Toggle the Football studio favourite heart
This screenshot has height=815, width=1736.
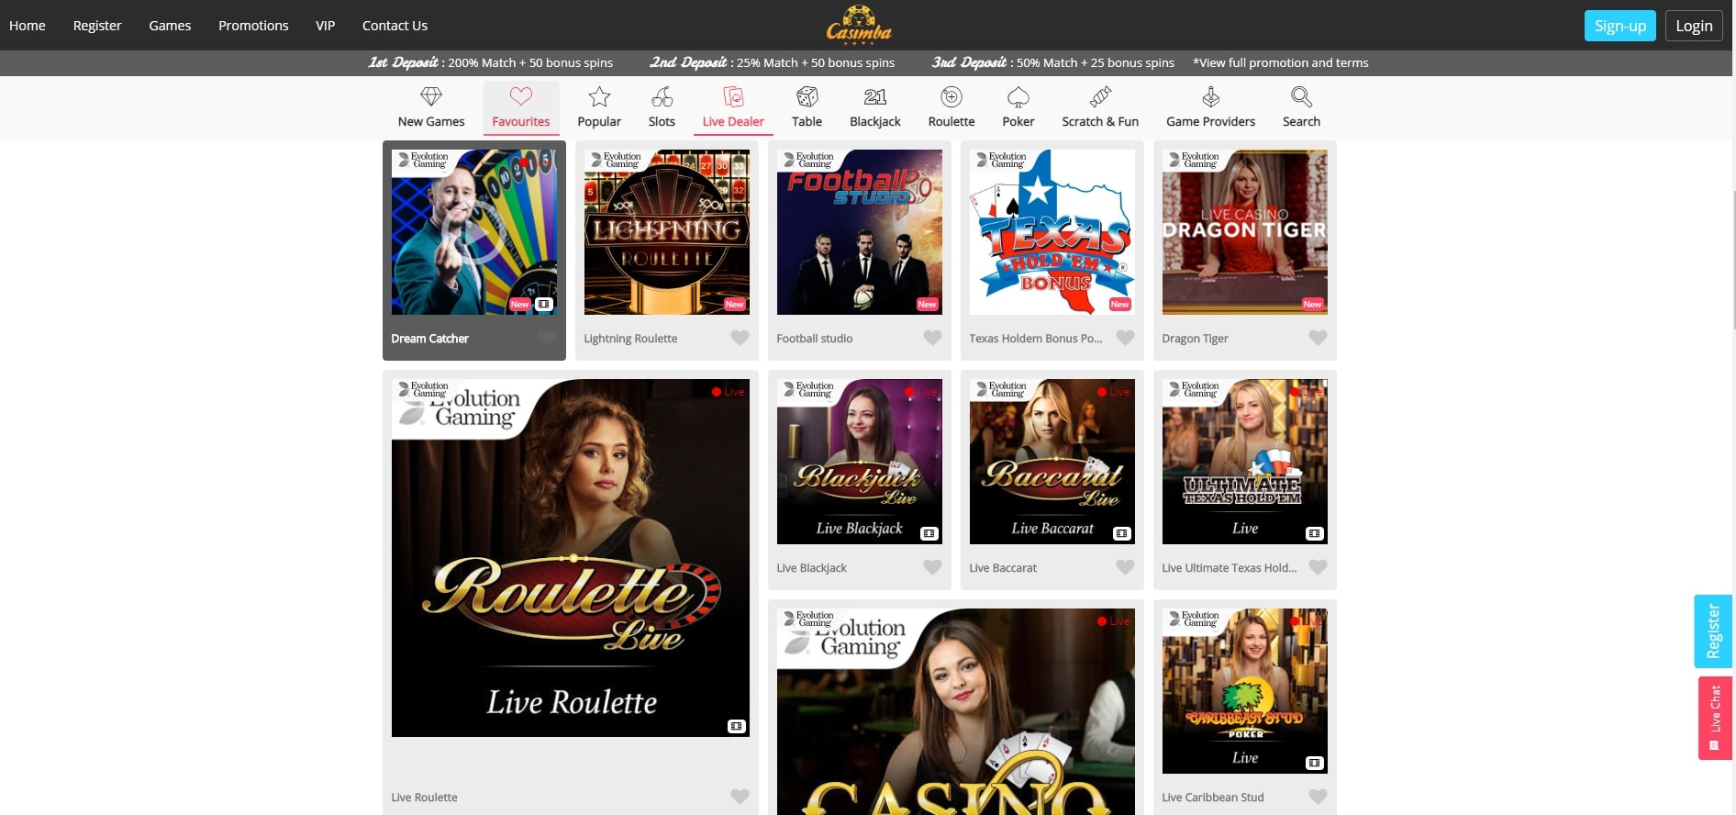tap(932, 338)
